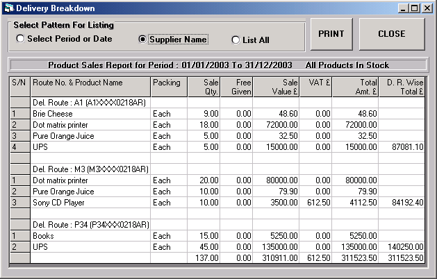This screenshot has width=437, height=279.
Task: Click the CLOSE button
Action: tap(392, 34)
